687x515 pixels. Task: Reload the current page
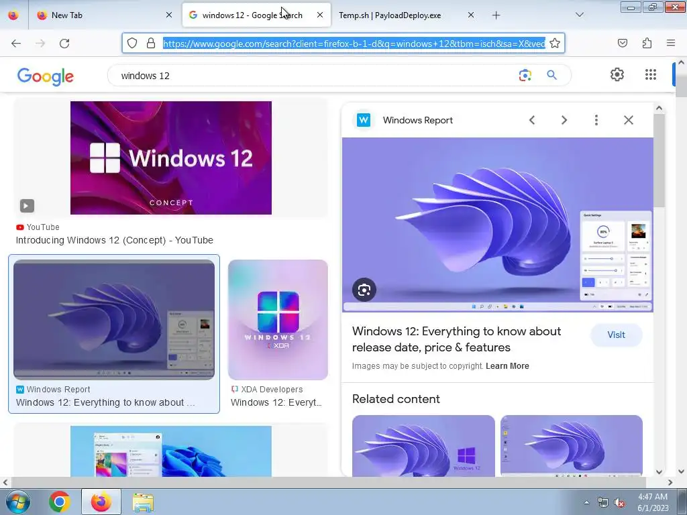tap(64, 44)
